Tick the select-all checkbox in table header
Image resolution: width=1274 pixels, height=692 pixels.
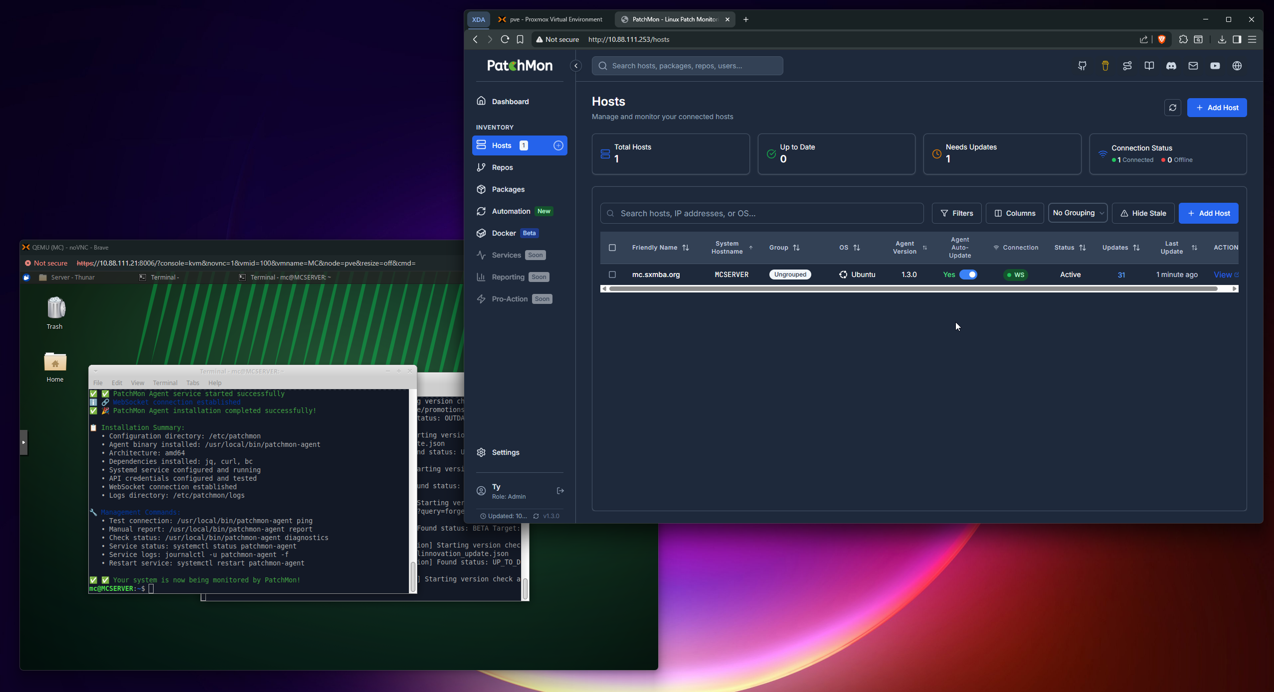612,248
